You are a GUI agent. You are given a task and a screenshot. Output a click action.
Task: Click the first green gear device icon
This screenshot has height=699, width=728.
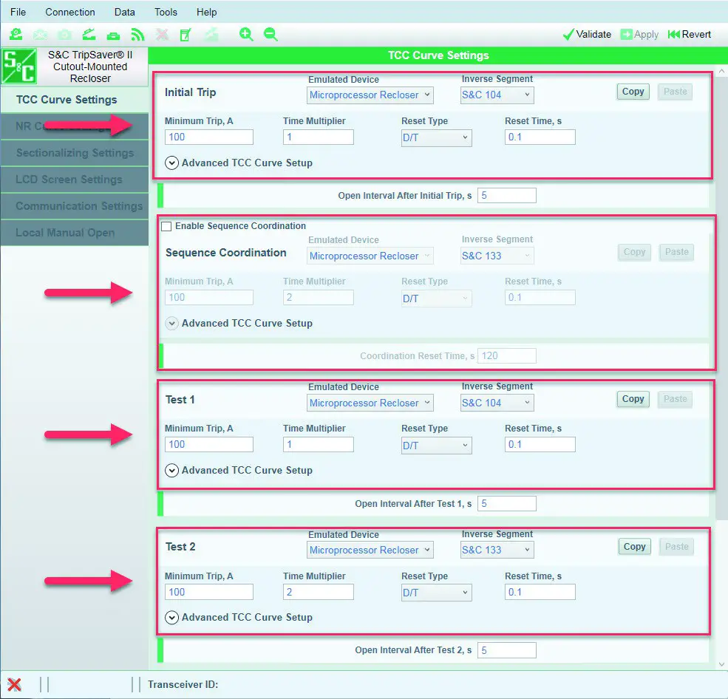click(16, 34)
